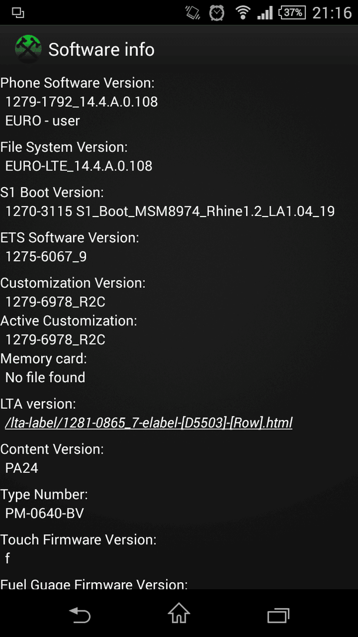
Task: Tap the vibrate mode status icon
Action: (x=193, y=13)
